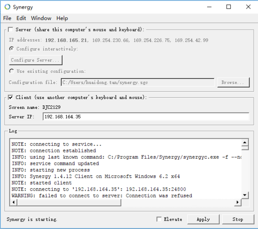The image size is (258, 229).
Task: Minimize the Synergy window
Action: coord(209,7)
